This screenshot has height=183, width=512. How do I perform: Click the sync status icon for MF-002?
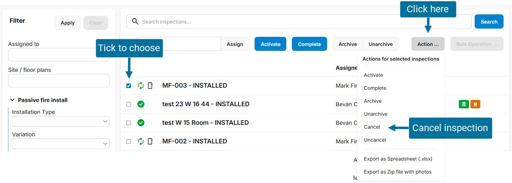(x=141, y=141)
